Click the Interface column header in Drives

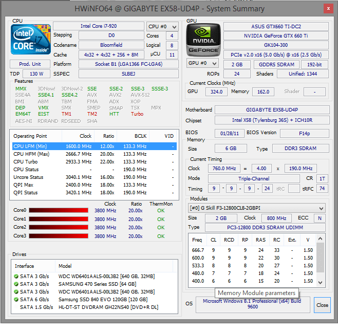[33, 266]
